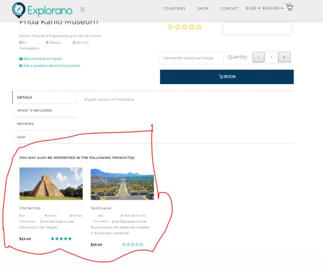Go to Countries in navigation
Viewport: 323px width, 270px height.
coord(174,9)
